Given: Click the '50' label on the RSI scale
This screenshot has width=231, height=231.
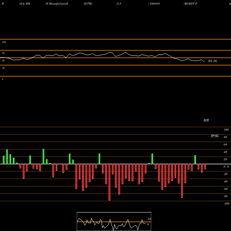Looking at the screenshot, I should click(x=3, y=61).
